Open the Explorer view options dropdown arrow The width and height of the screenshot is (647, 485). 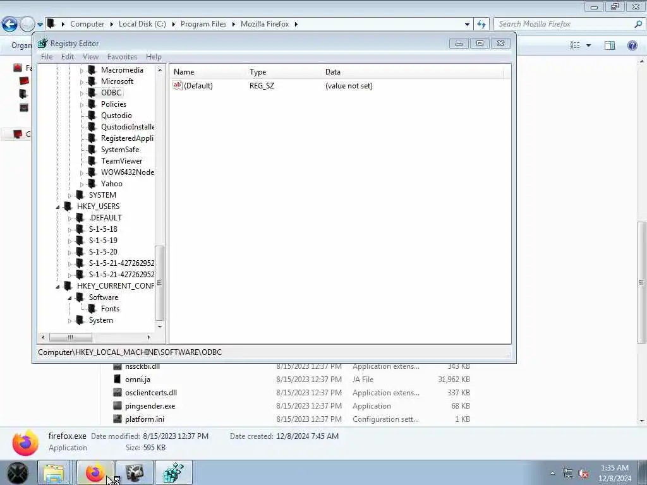click(588, 45)
